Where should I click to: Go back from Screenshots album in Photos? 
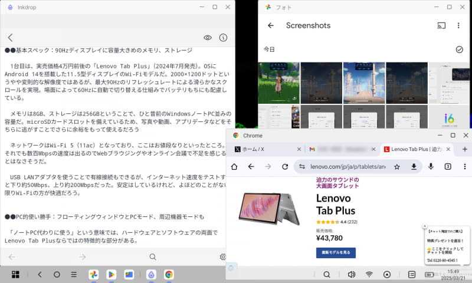click(x=271, y=25)
